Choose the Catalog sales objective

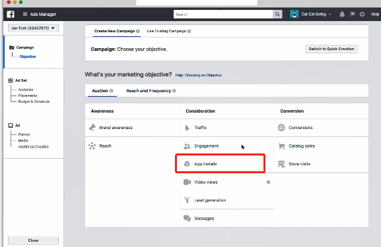pos(321,146)
